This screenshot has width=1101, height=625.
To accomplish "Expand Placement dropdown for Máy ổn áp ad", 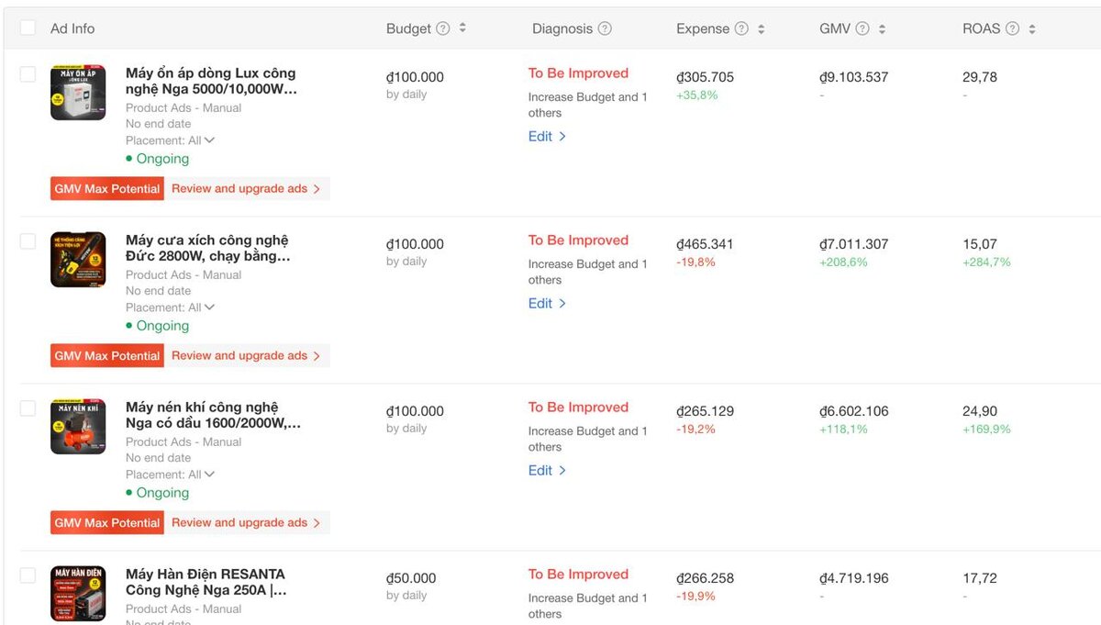I will point(209,140).
